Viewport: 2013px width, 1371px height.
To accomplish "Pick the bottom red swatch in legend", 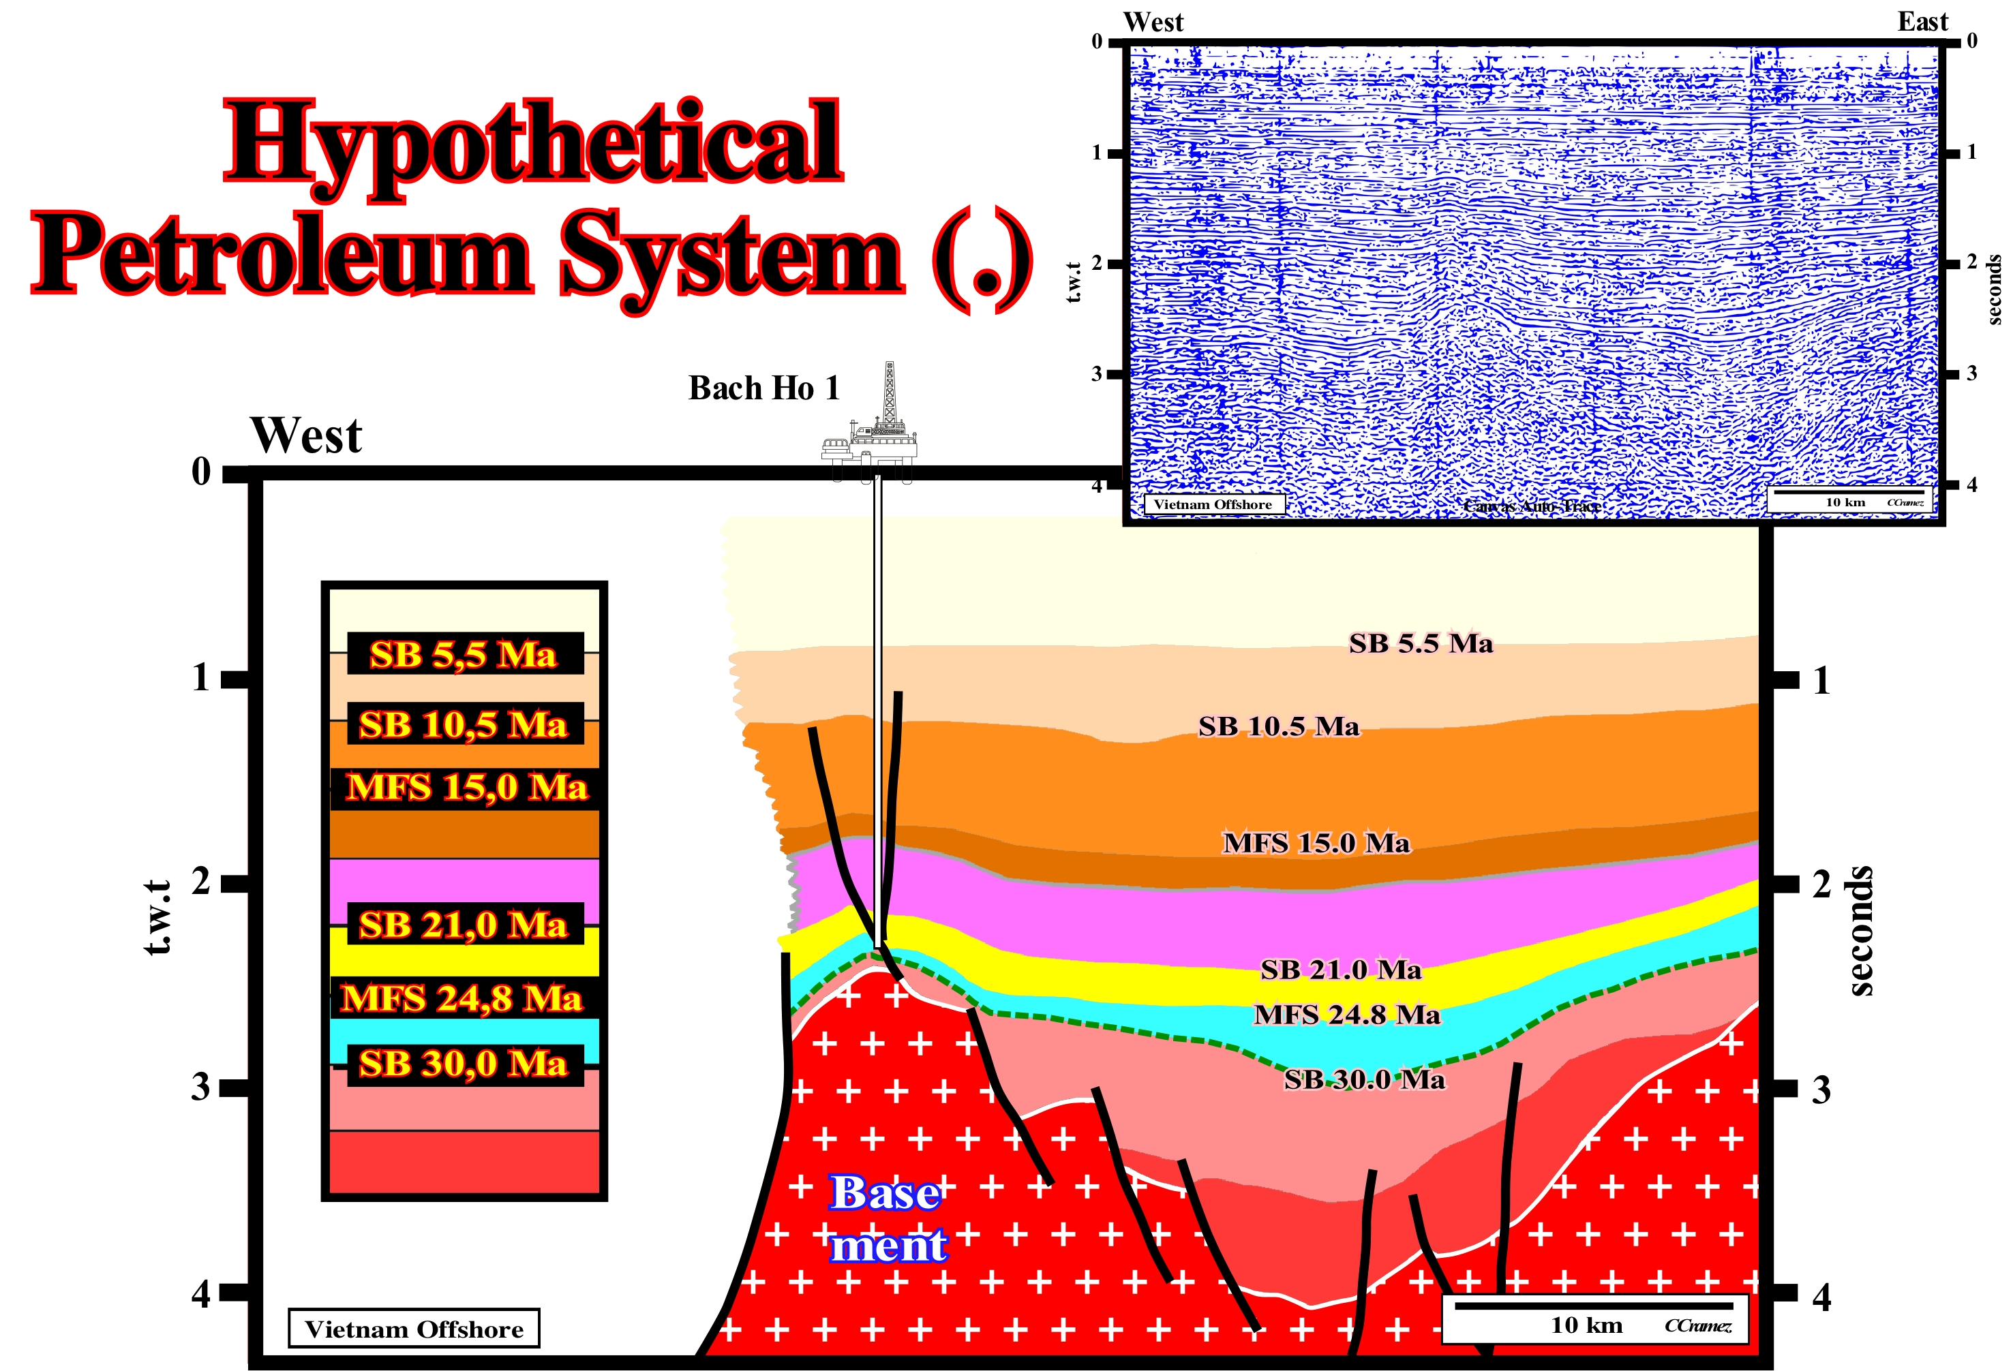I will coord(464,1162).
